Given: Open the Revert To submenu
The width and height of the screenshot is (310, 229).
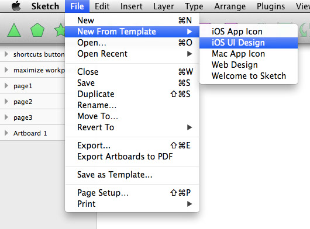Looking at the screenshot, I should click(132, 127).
